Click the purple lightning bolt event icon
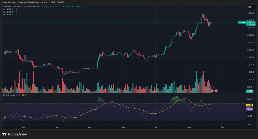The height and width of the screenshot is (139, 258). coord(212,87)
